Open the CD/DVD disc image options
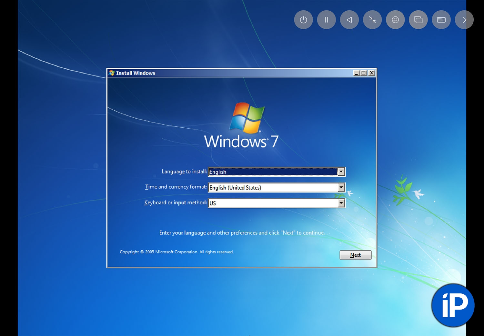Viewport: 484px width, 336px height. click(395, 20)
